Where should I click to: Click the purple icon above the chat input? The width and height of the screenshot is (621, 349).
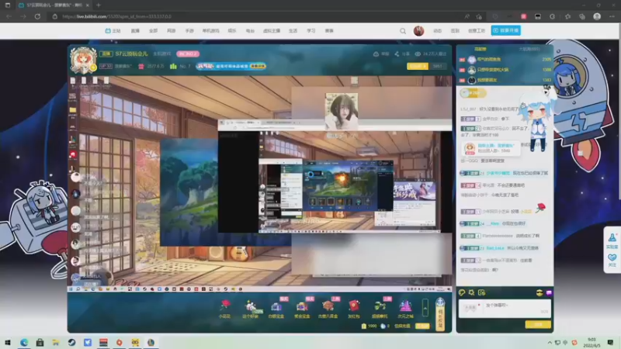tap(549, 293)
